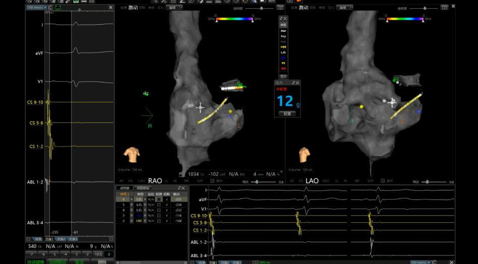
Task: Close the map point info bar showing 1034 CL
Action: (x=281, y=172)
